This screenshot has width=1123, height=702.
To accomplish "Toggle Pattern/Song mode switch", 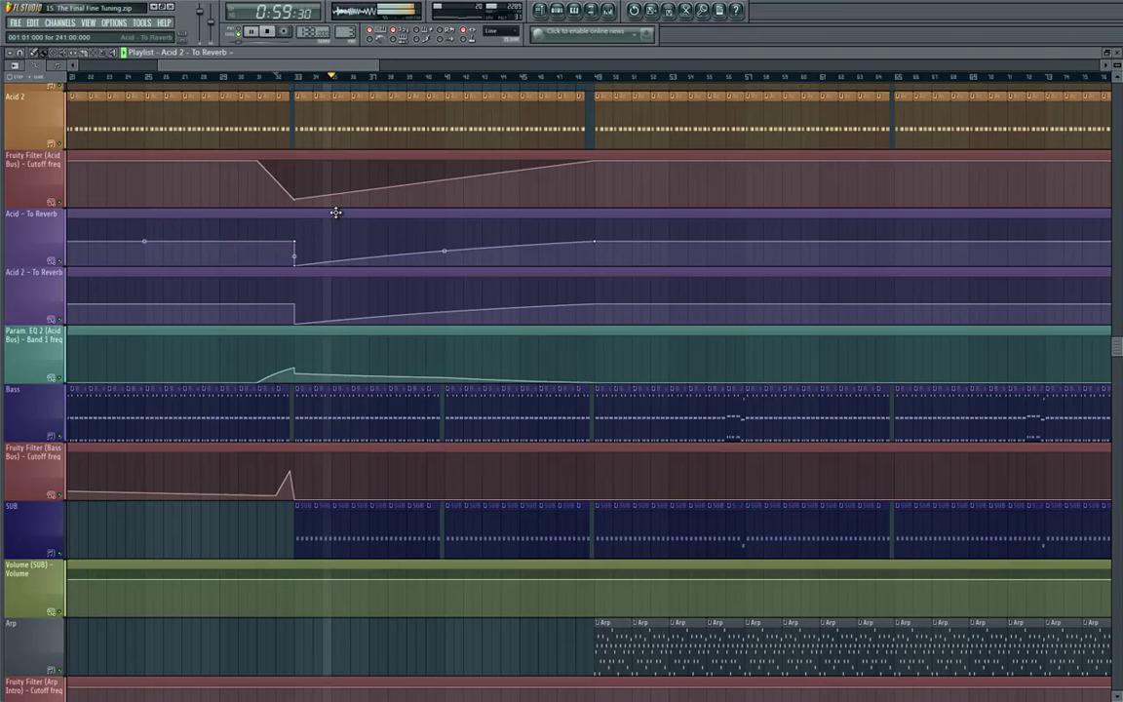I will (x=239, y=31).
